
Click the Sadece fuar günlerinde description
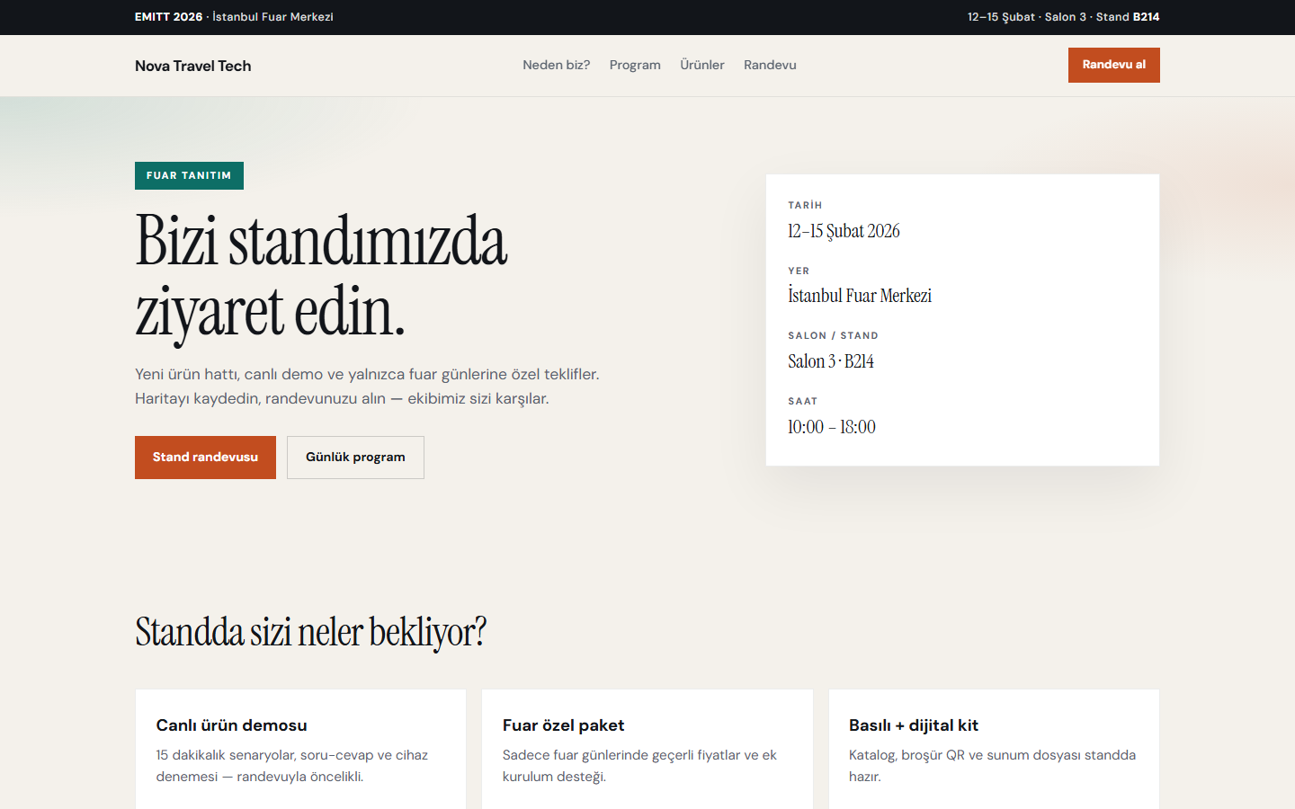point(639,766)
